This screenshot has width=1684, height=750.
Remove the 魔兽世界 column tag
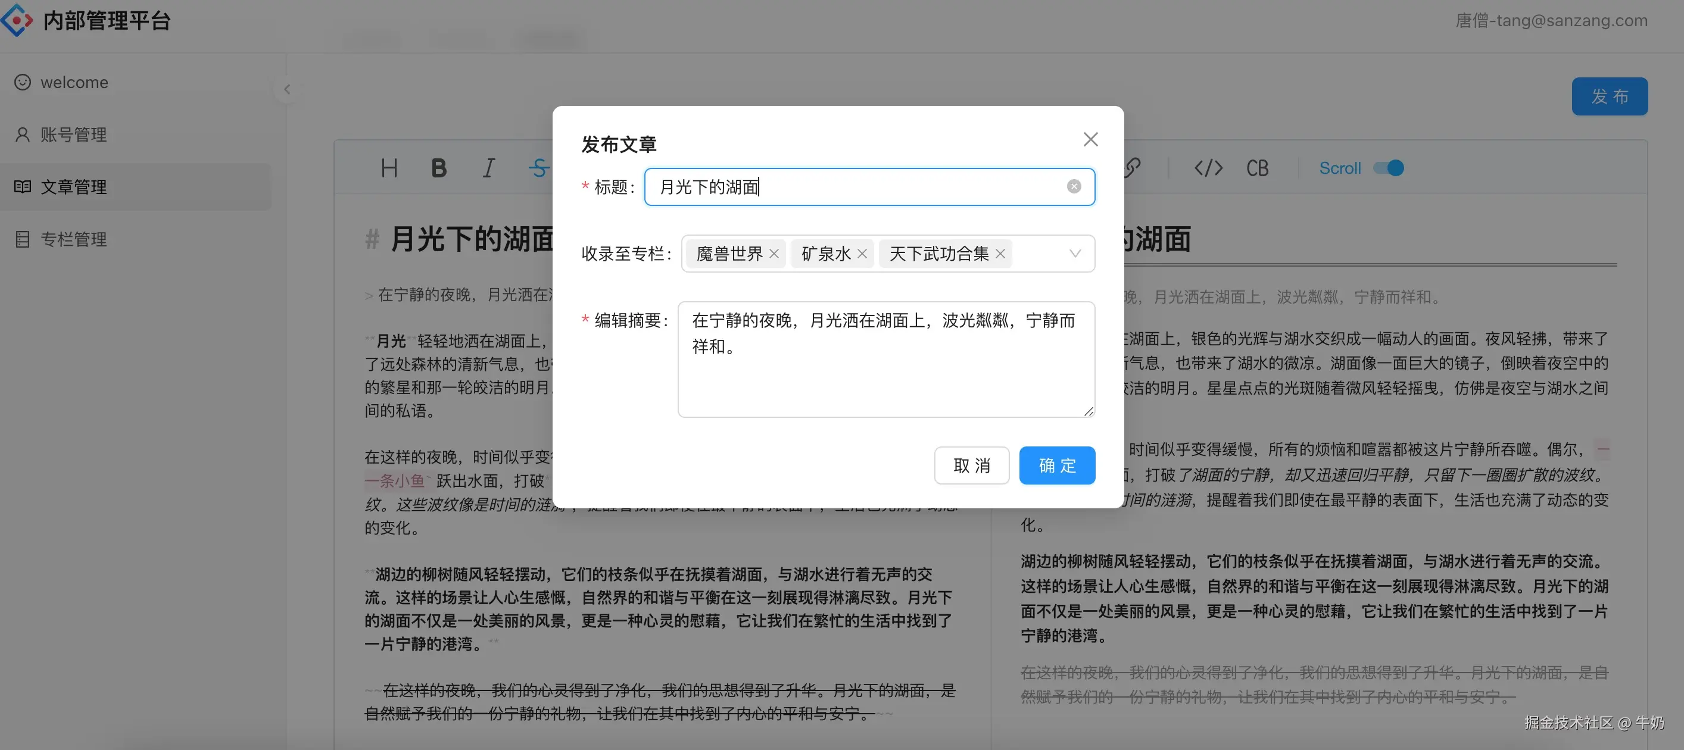(774, 254)
